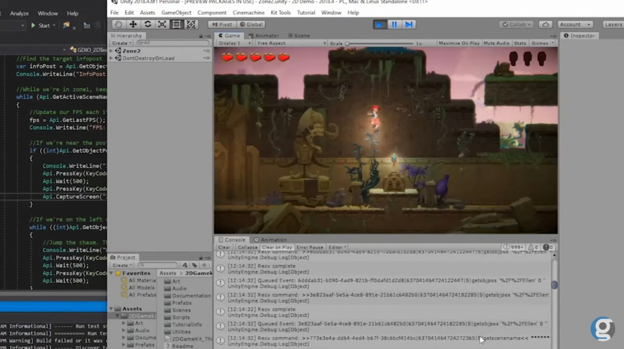624x349 pixels.
Task: Click the favorite star icon in Project toolbar
Action: click(x=203, y=265)
